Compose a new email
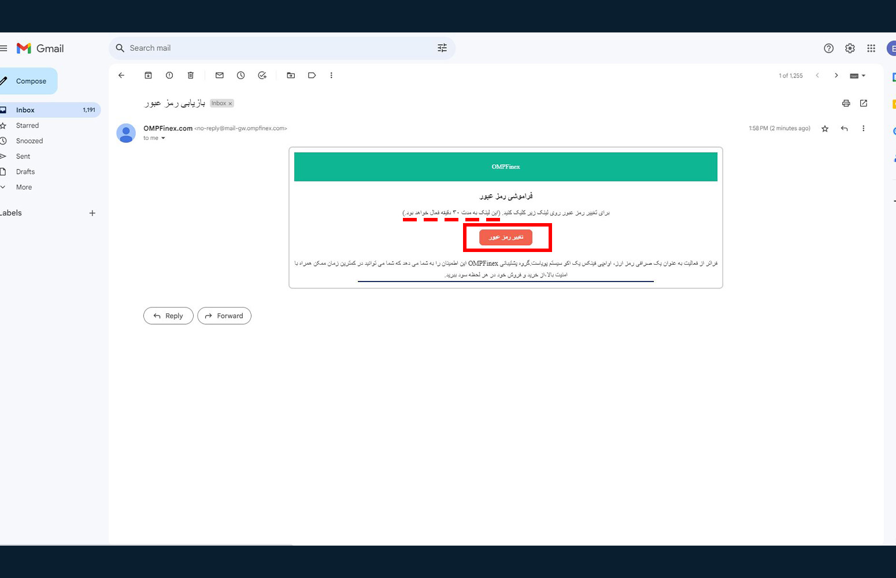Screen dimensions: 896x578 28,81
